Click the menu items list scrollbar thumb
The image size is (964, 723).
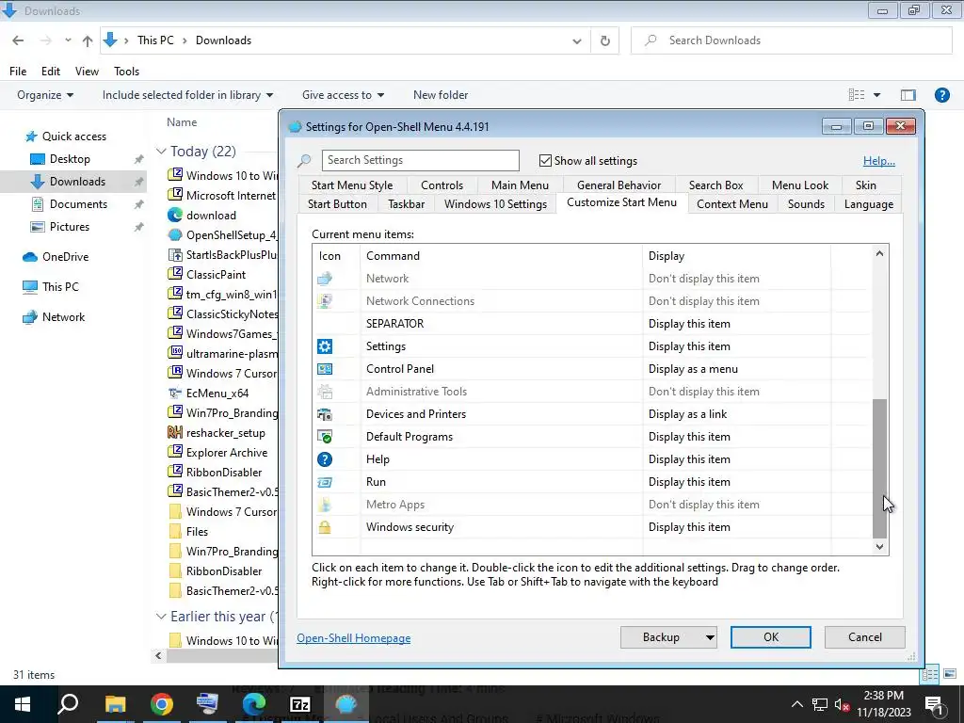click(880, 469)
